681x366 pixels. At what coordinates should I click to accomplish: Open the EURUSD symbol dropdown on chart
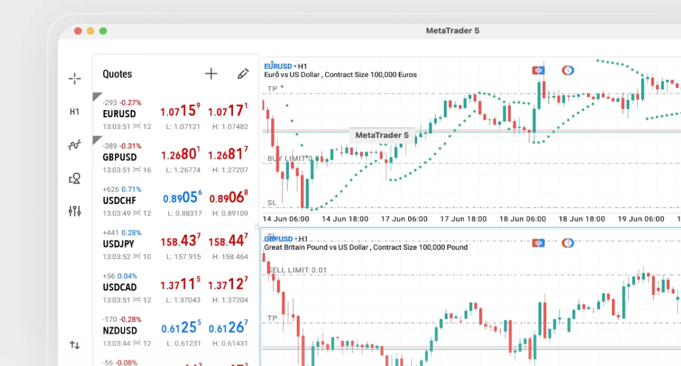tap(280, 66)
